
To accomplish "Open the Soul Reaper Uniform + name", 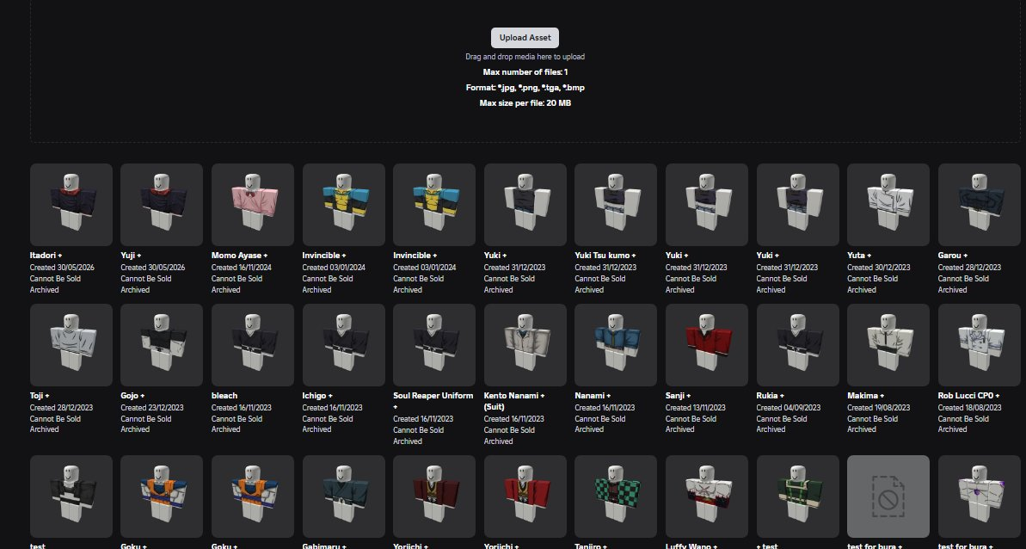I will pos(433,401).
